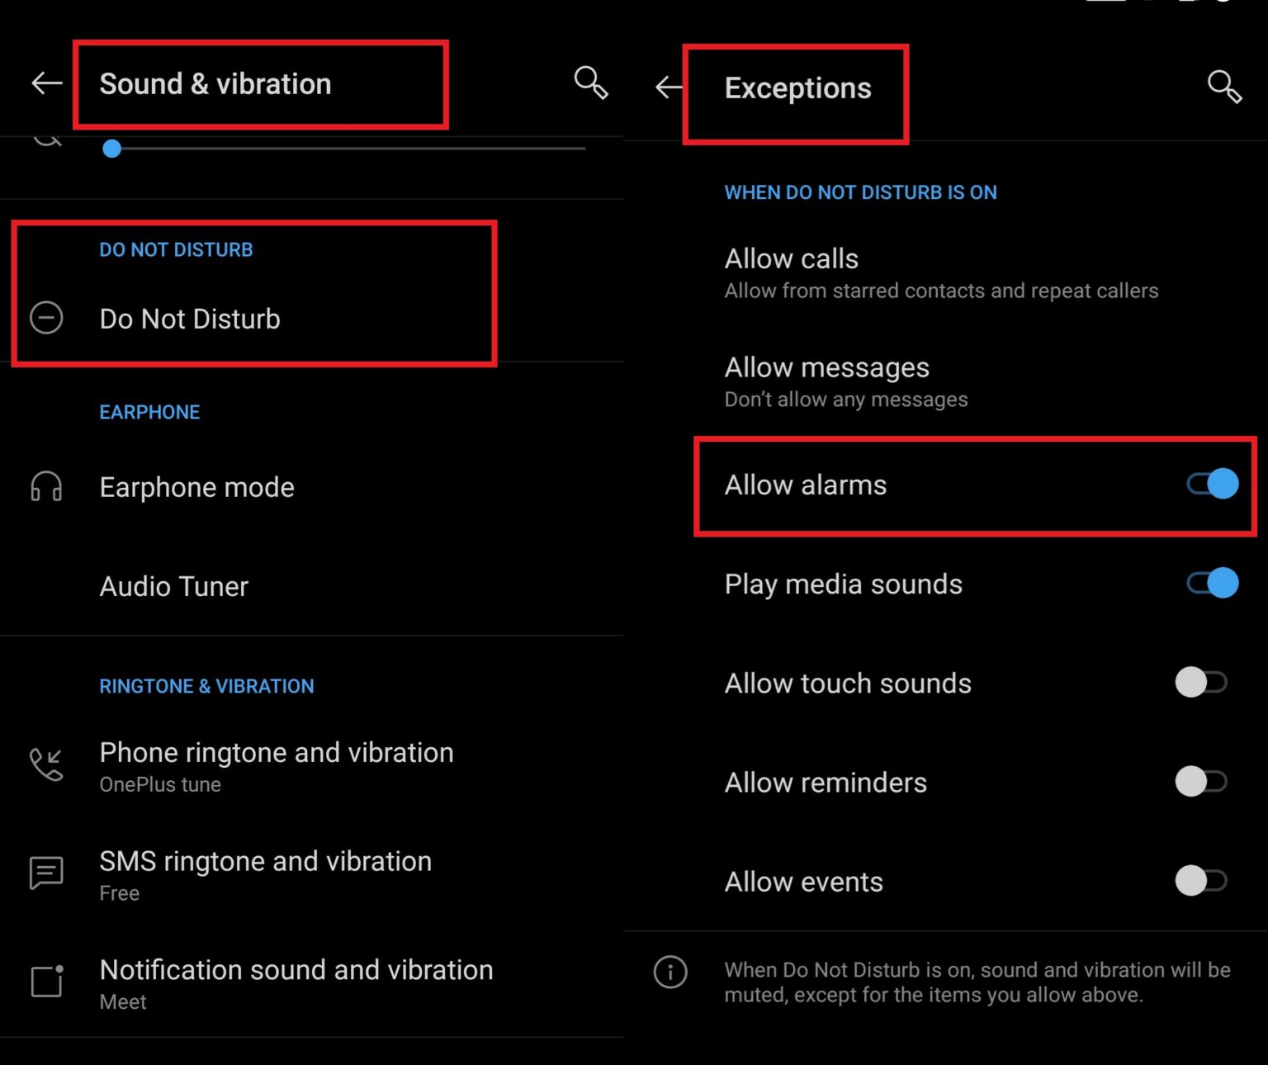Viewport: 1268px width, 1065px height.
Task: Tap the Earphone mode headphones icon
Action: pyautogui.click(x=46, y=487)
